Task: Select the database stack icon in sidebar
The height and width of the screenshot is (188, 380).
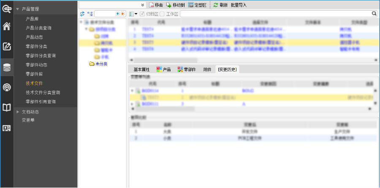Action: (7, 68)
